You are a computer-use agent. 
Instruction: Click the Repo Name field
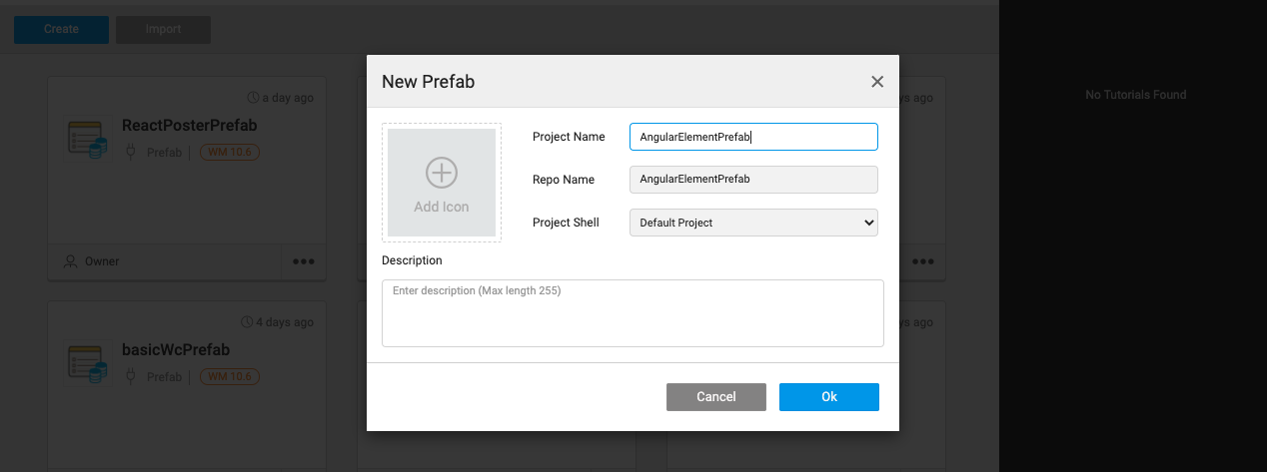753,180
